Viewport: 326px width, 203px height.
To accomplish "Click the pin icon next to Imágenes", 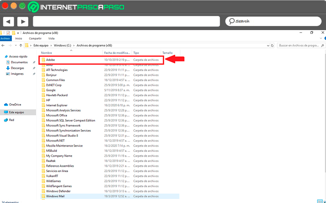I will point(34,74).
